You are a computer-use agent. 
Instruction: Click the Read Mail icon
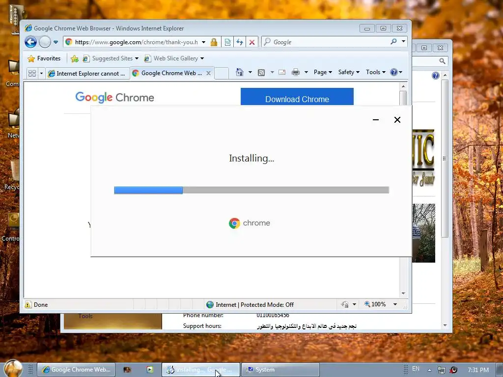pyautogui.click(x=282, y=72)
